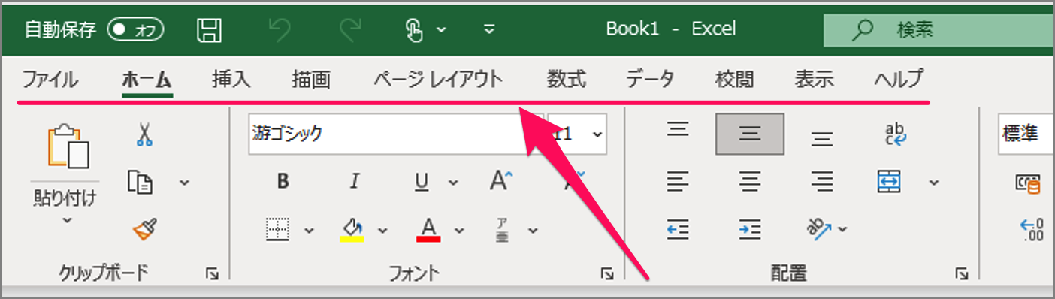
Task: Click the Paste clipboard icon
Action: [68, 146]
